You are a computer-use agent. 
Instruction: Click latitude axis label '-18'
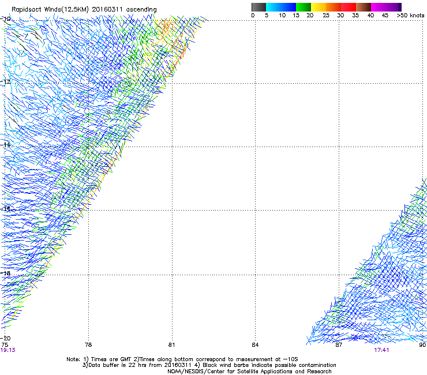tap(5, 273)
